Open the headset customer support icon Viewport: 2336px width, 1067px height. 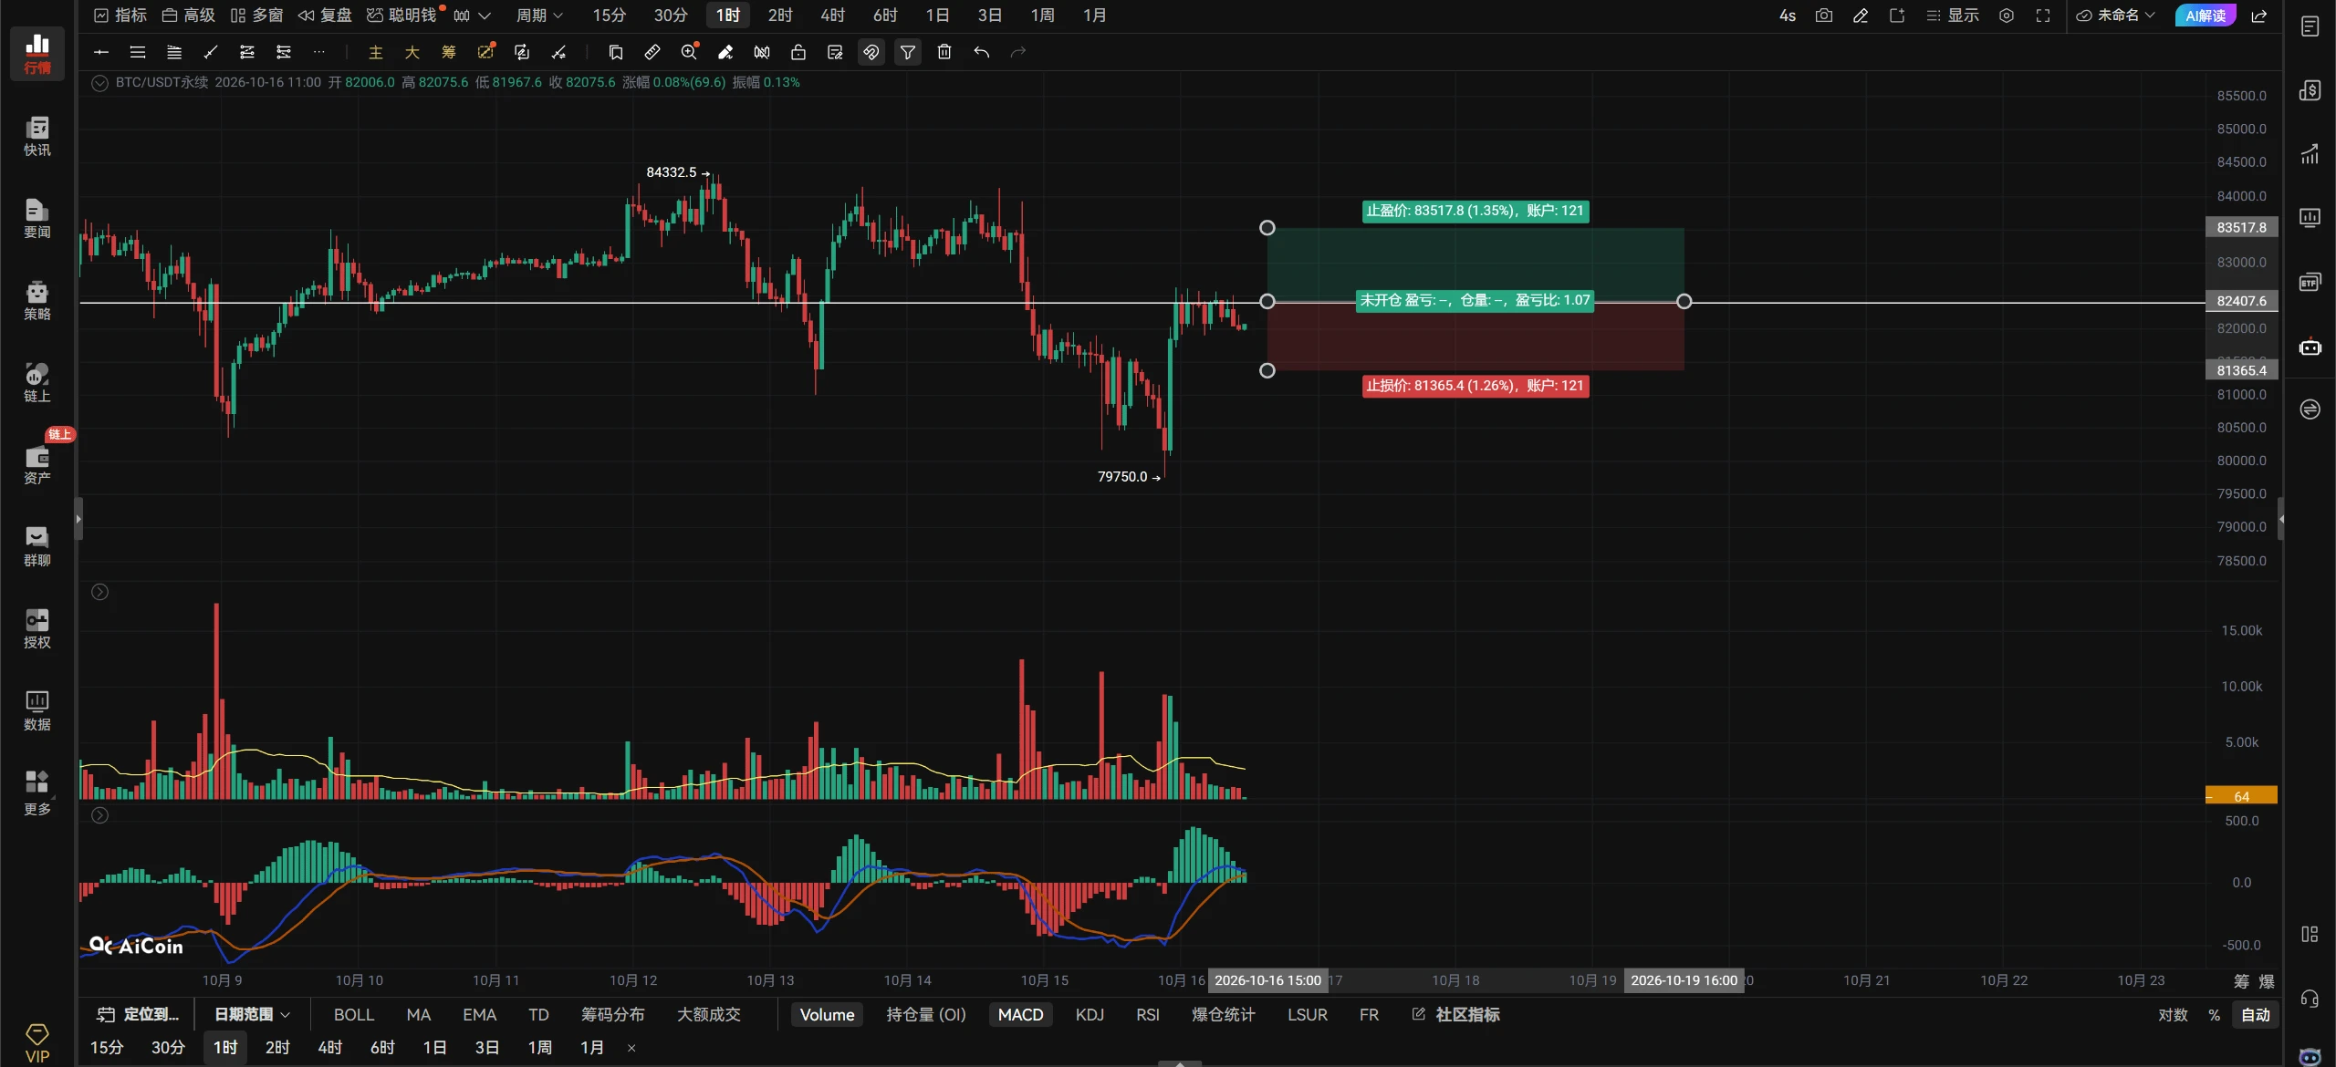tap(2310, 999)
